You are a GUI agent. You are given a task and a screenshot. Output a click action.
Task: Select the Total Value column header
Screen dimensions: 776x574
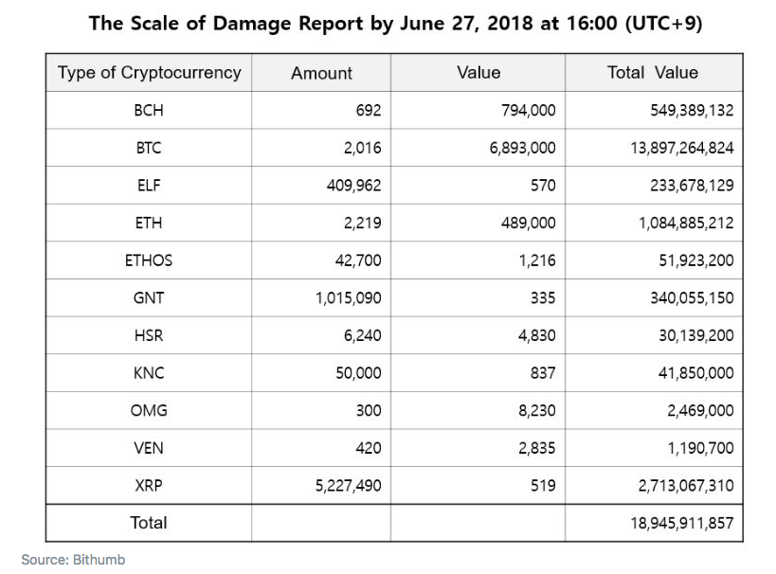652,73
